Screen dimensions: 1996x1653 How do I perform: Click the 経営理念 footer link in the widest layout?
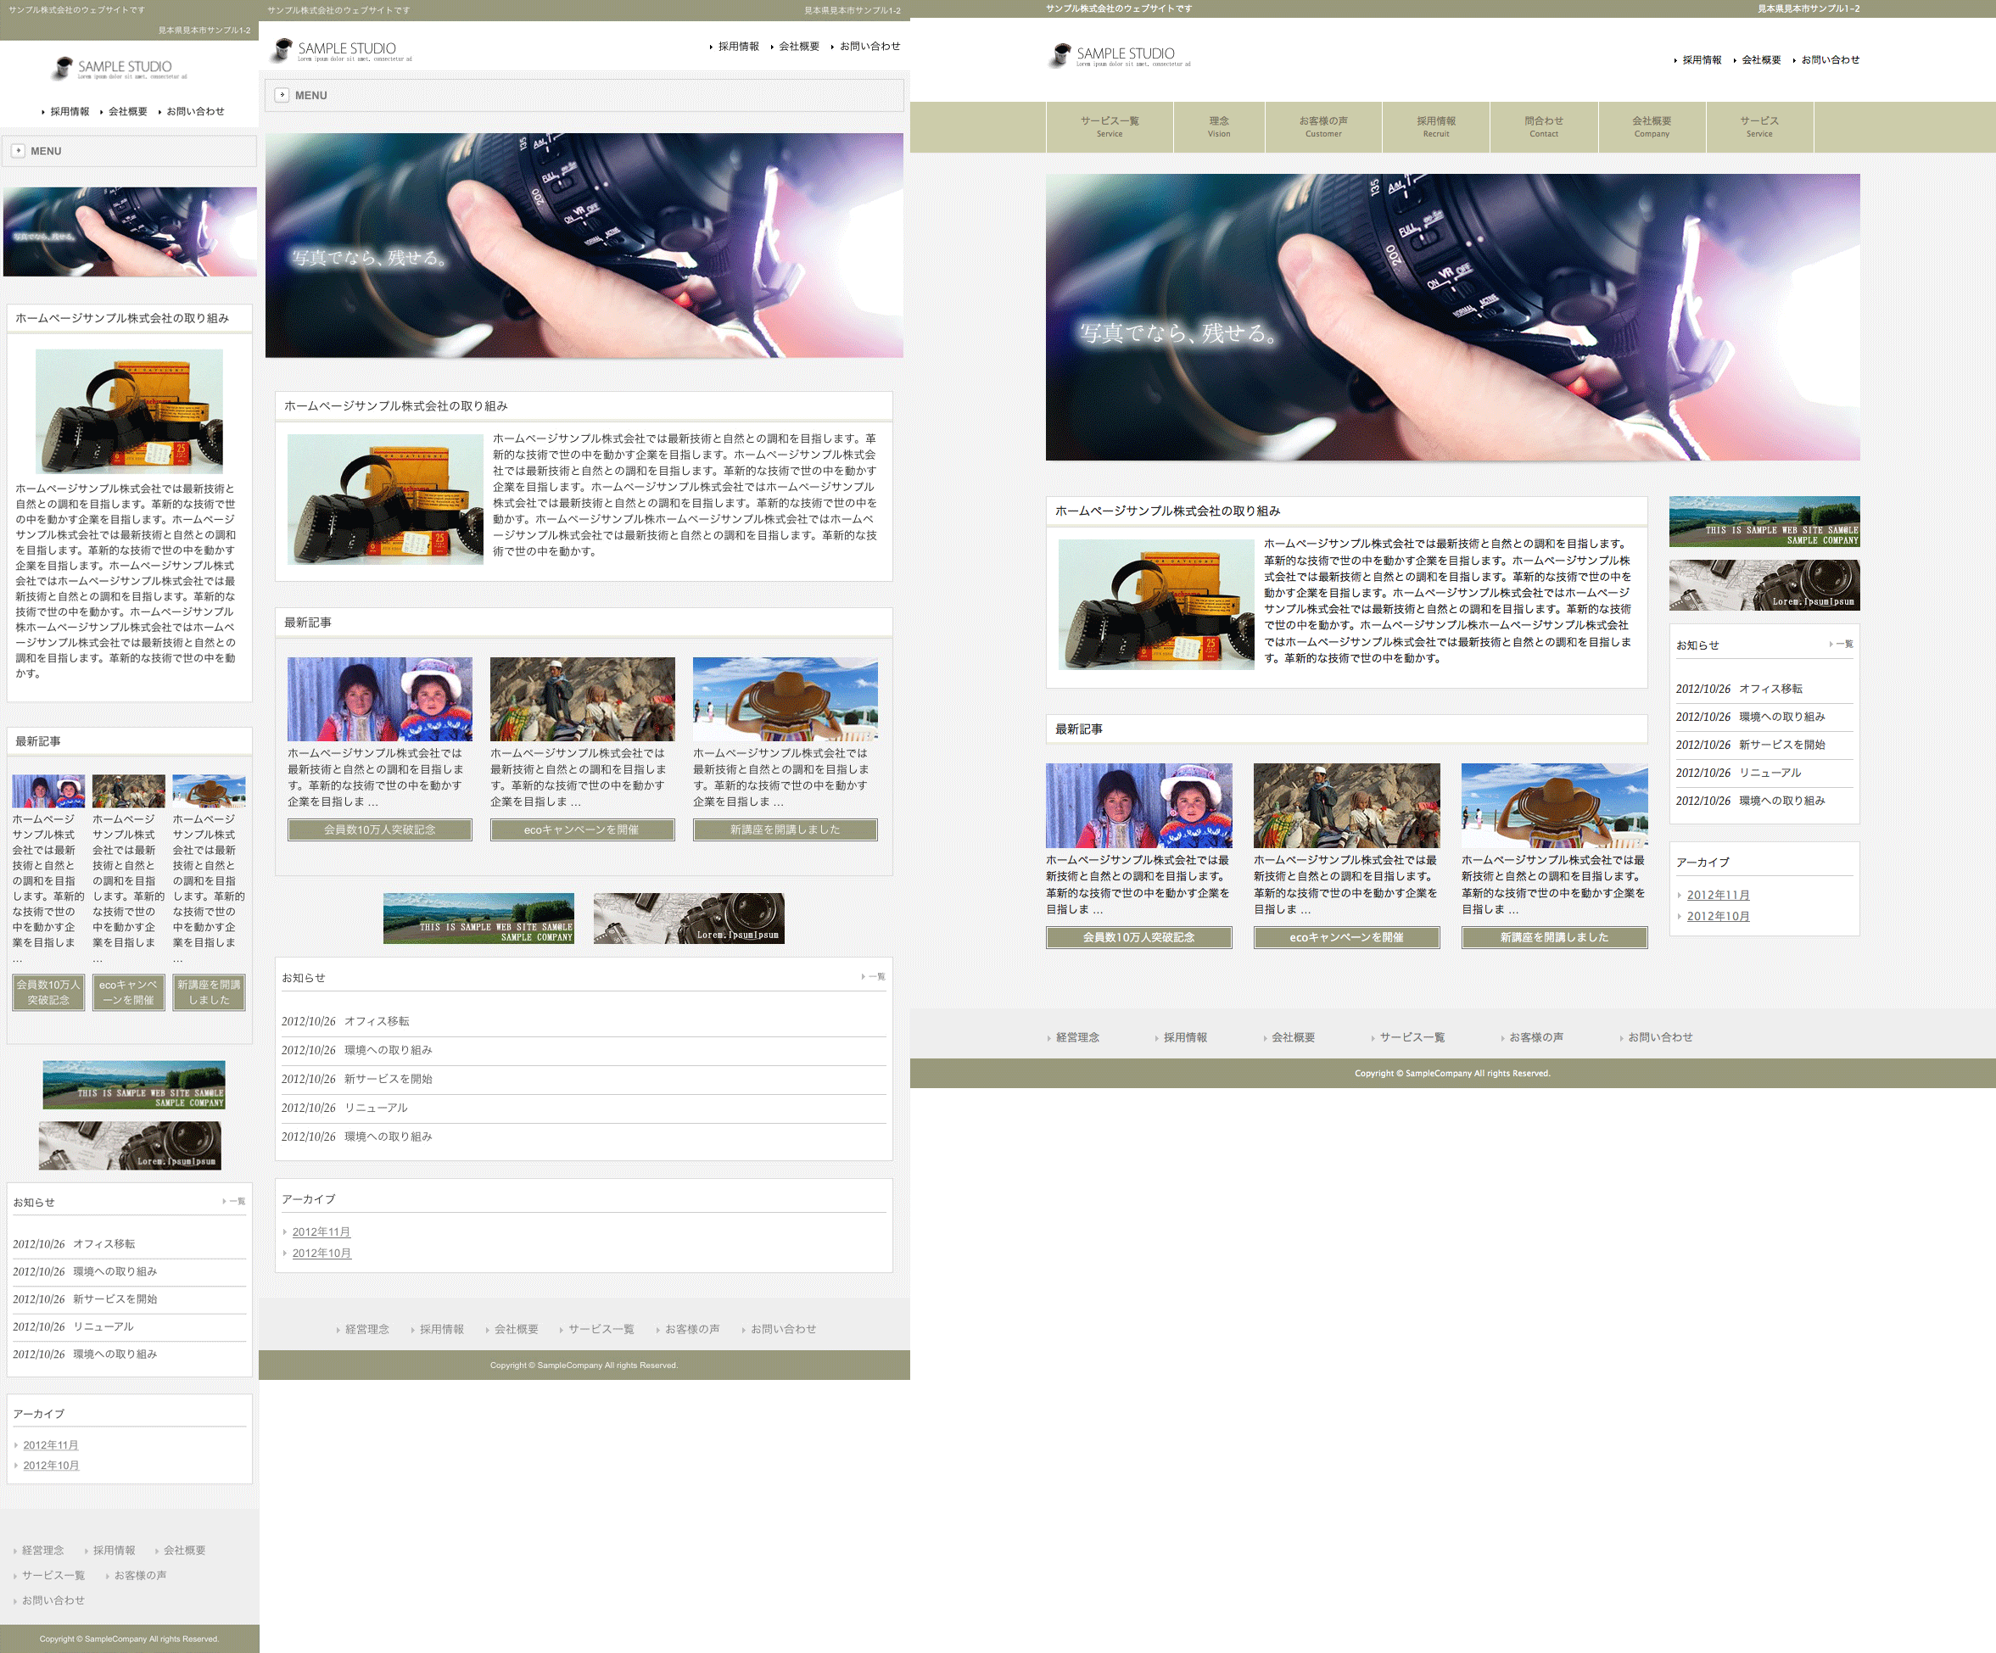(x=1076, y=1037)
